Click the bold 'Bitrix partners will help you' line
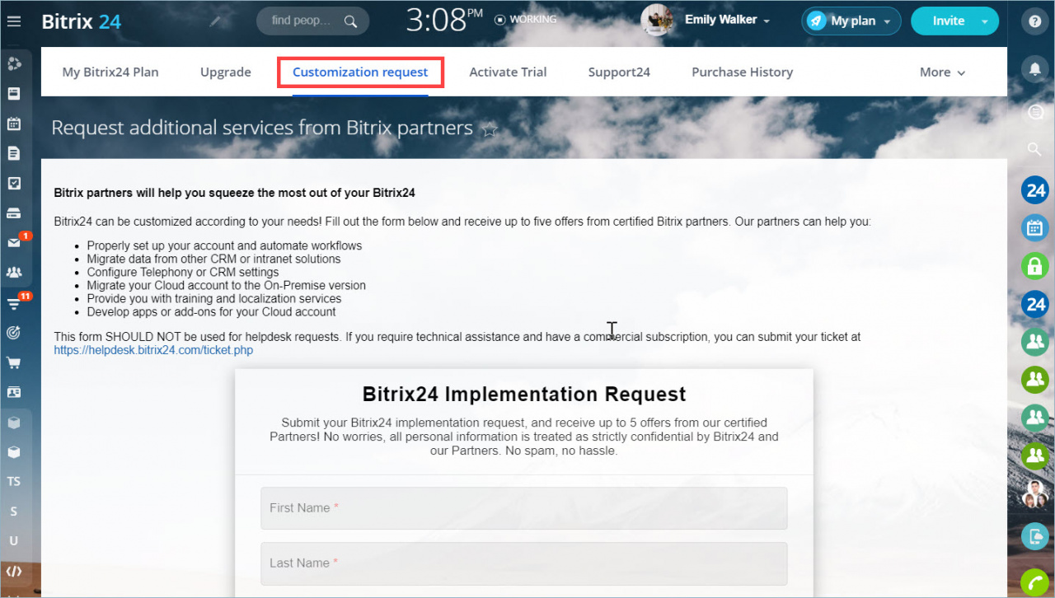 point(235,193)
